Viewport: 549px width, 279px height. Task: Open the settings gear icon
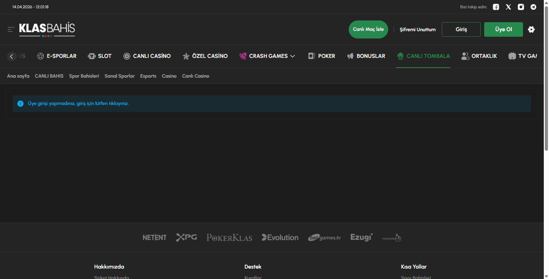coord(531,29)
